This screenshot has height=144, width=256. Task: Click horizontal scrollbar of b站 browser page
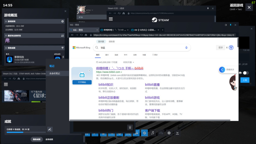pos(150,120)
